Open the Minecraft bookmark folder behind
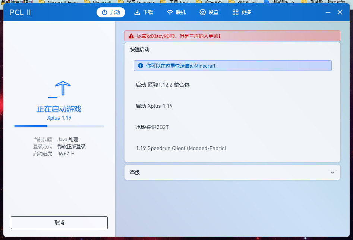This screenshot has width=353, height=240. pyautogui.click(x=98, y=2)
